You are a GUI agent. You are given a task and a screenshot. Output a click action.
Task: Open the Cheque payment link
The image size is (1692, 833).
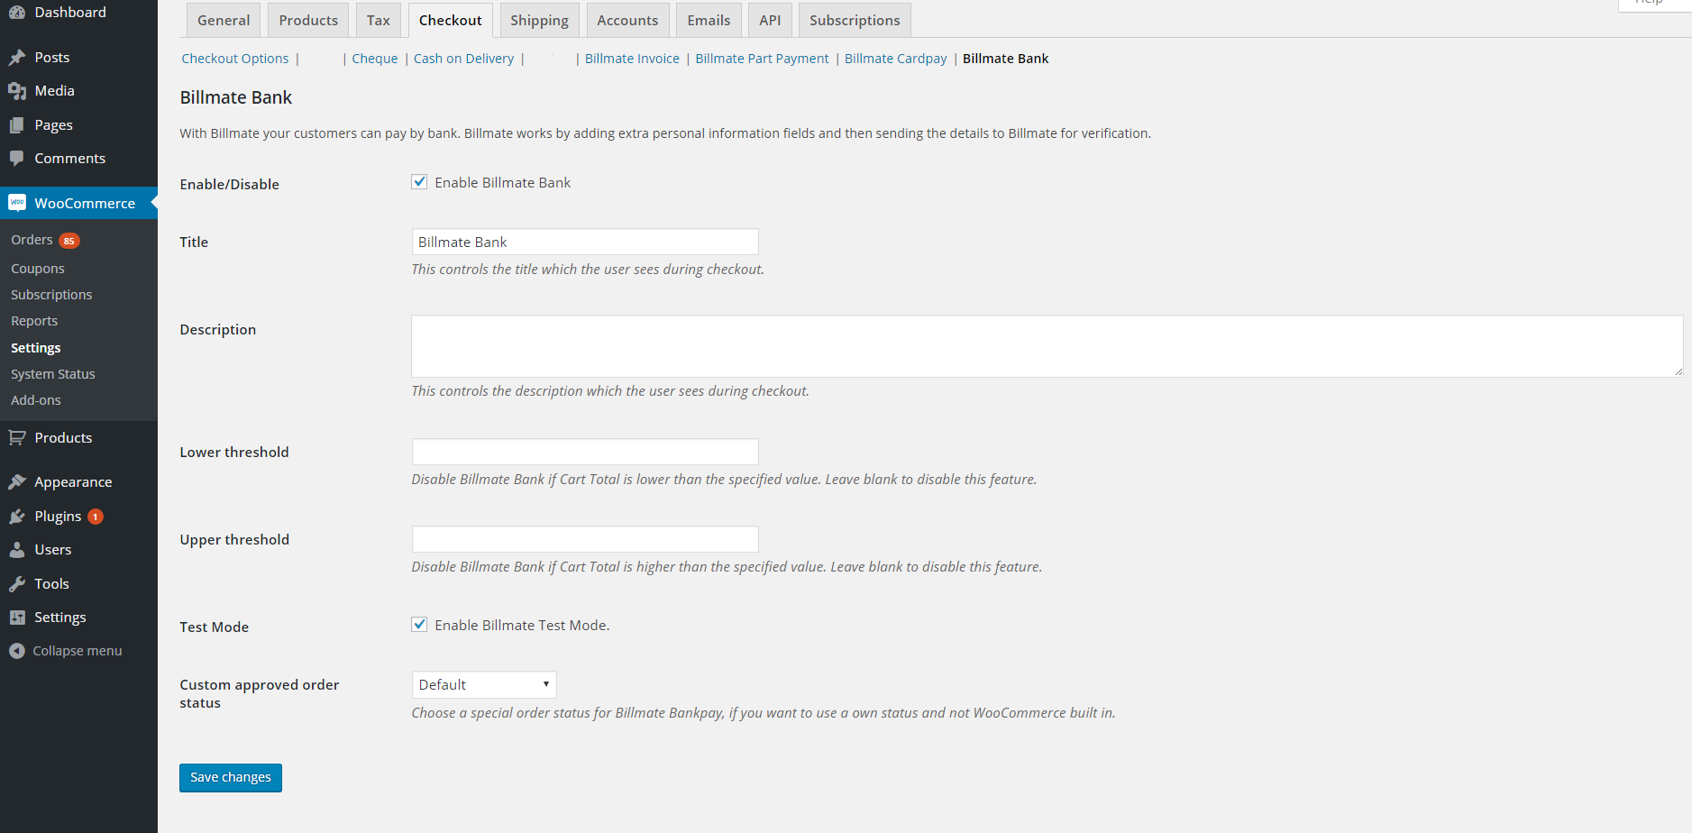coord(375,59)
